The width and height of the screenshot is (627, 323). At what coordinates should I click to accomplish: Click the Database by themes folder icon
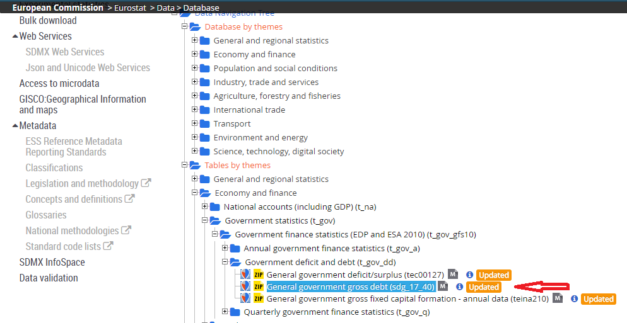195,26
